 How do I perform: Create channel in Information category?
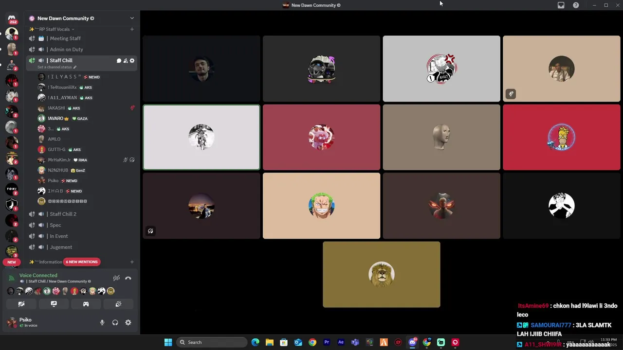(132, 262)
